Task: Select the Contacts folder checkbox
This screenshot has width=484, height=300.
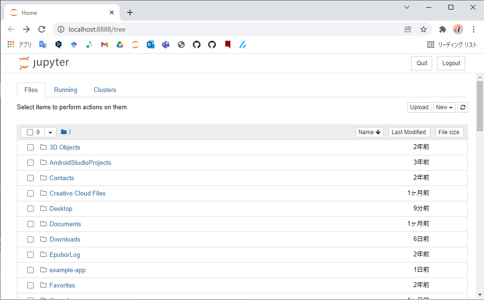Action: point(30,178)
